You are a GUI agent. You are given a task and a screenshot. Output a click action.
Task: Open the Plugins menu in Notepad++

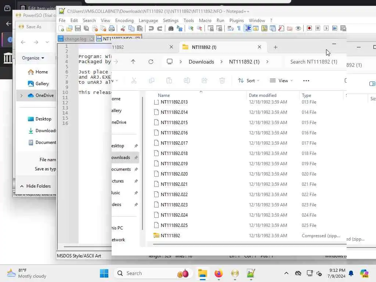click(x=236, y=21)
